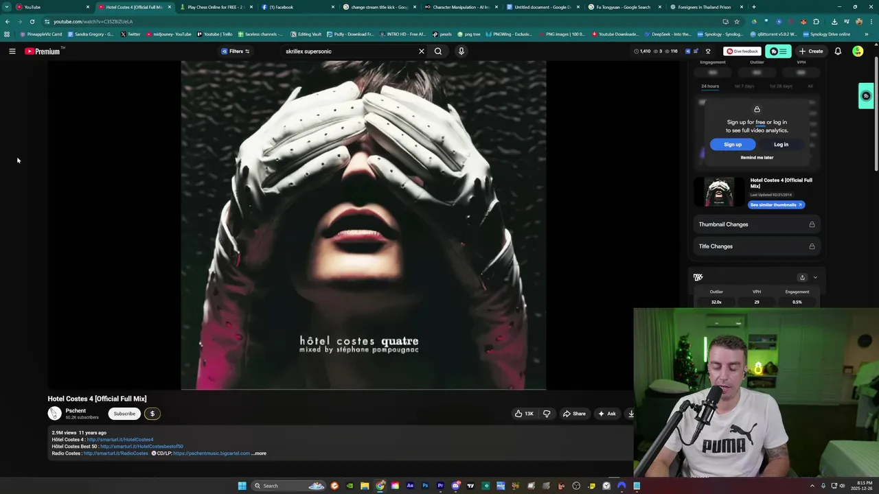Click the export icon in the NexLev panel

click(x=802, y=278)
